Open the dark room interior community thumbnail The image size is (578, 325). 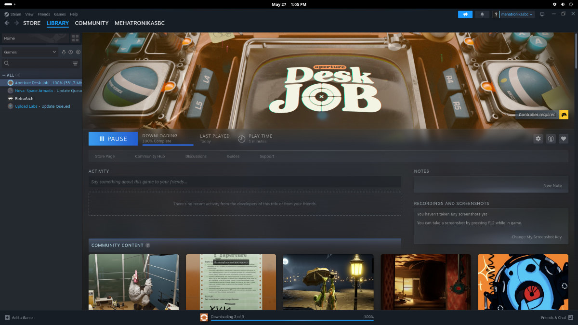[x=425, y=282]
